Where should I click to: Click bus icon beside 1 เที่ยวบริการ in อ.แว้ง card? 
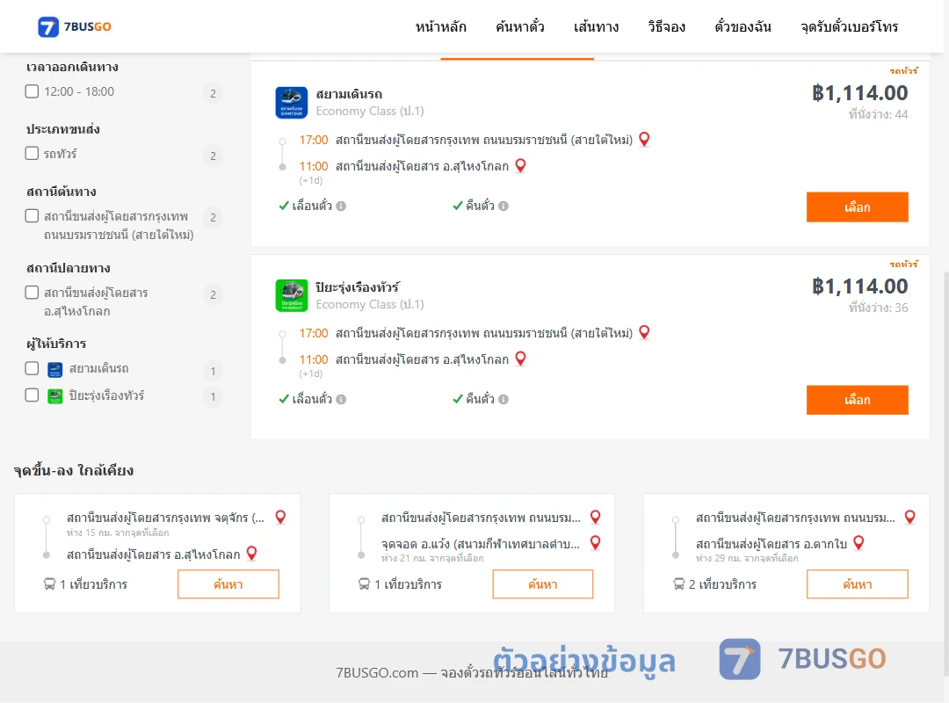point(364,584)
